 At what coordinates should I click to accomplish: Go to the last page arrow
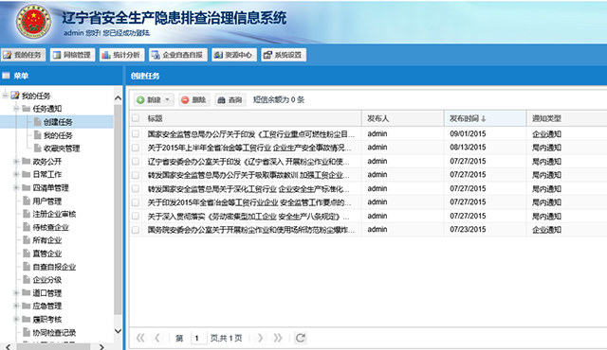(278, 338)
